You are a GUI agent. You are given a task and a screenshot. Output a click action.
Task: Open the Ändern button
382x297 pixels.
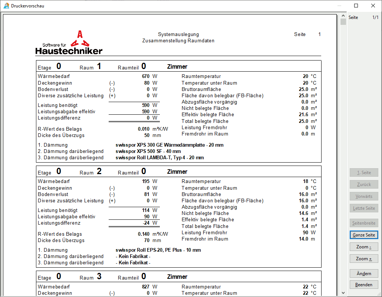point(364,273)
